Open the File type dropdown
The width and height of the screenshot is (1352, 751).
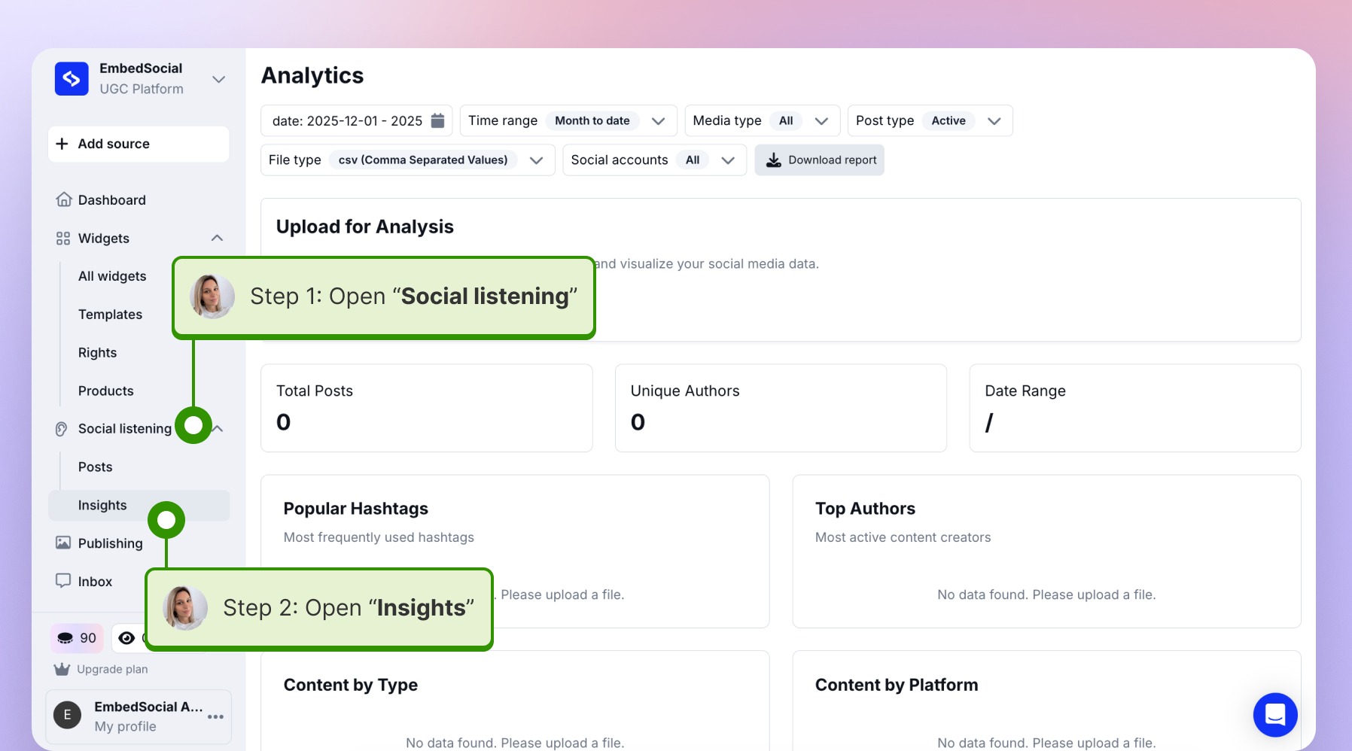408,160
